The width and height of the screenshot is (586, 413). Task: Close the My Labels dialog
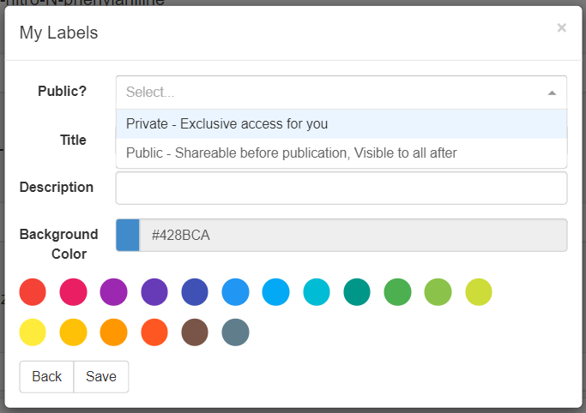click(561, 28)
